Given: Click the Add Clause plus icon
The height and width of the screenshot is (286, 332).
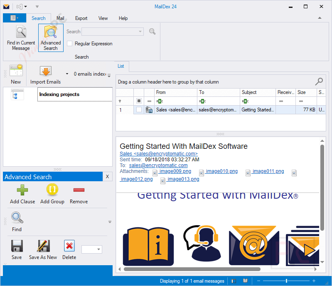Looking at the screenshot, I should (x=22, y=190).
